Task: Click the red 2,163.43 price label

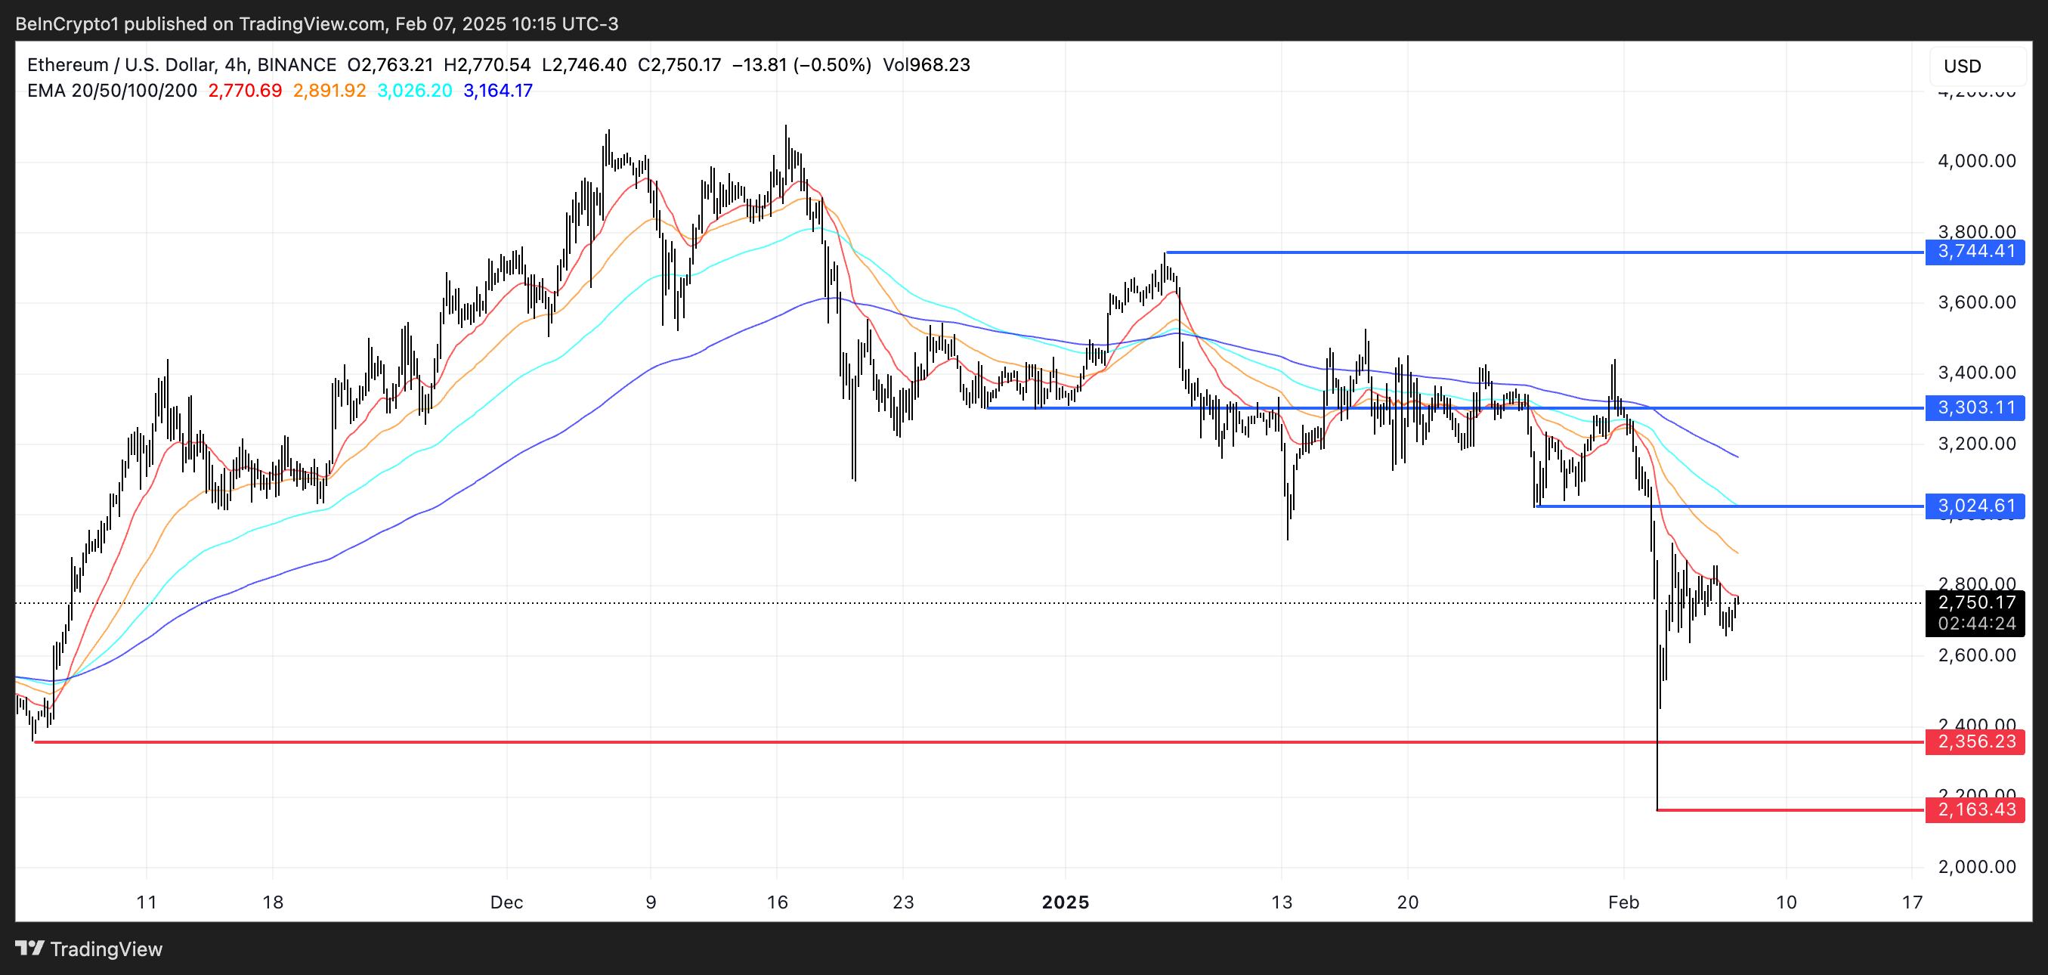Action: (1975, 809)
